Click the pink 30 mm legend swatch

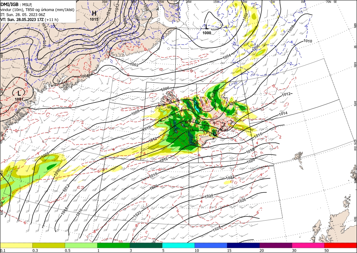point(308,245)
